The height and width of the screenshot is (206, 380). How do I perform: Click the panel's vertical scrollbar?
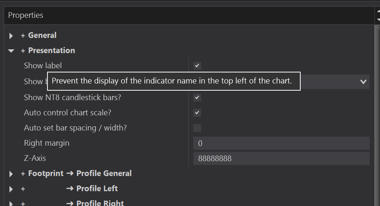[378, 114]
